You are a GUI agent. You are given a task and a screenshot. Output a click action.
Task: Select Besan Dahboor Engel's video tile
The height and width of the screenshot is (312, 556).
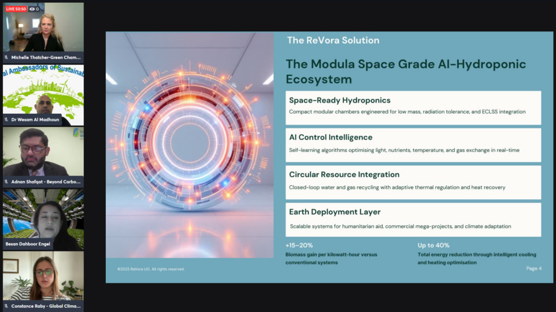click(x=43, y=214)
